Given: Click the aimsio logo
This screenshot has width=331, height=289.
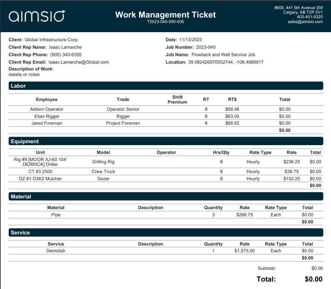Looking at the screenshot, I should coord(37,16).
